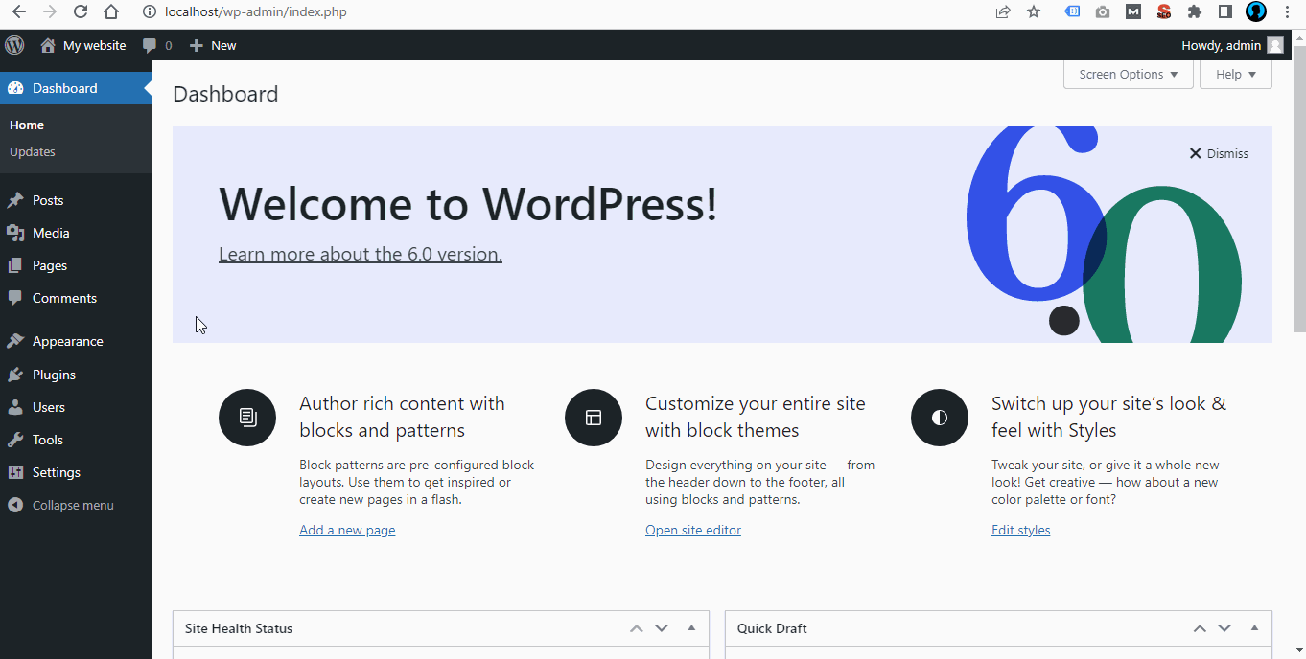This screenshot has width=1306, height=659.
Task: Follow the Add a new page link
Action: 347,530
